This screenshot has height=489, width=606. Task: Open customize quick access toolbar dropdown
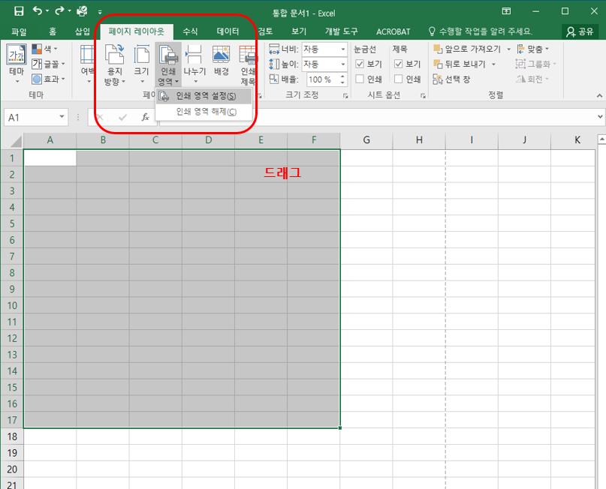coord(100,12)
